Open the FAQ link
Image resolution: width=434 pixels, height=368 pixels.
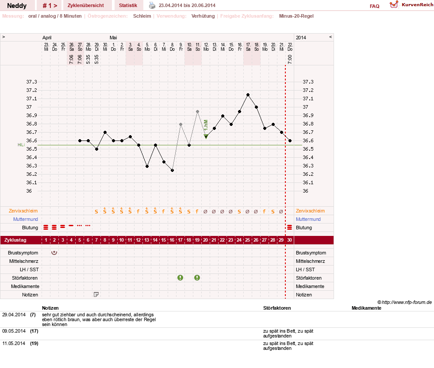coord(374,6)
